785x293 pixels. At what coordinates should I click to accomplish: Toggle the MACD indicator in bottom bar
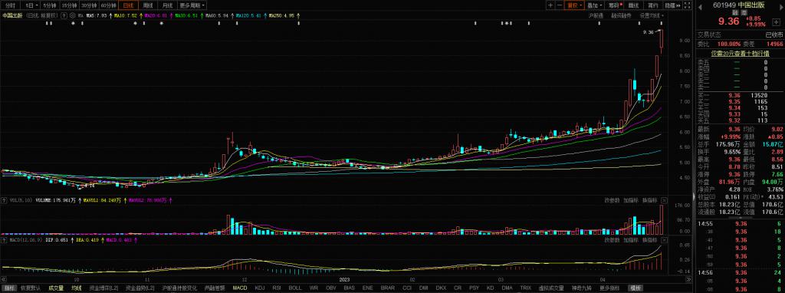click(x=240, y=288)
